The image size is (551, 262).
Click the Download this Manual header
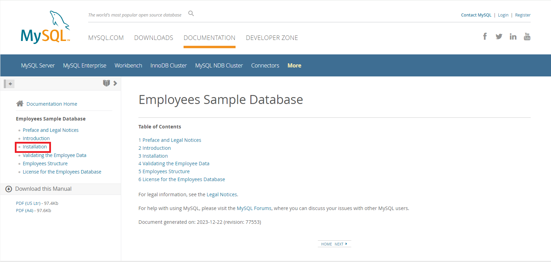(x=43, y=189)
